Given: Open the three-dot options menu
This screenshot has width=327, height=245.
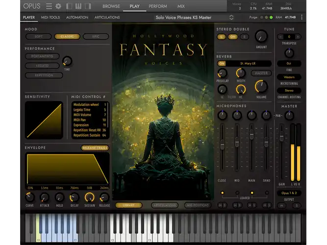Looking at the screenshot, I should click(302, 17).
